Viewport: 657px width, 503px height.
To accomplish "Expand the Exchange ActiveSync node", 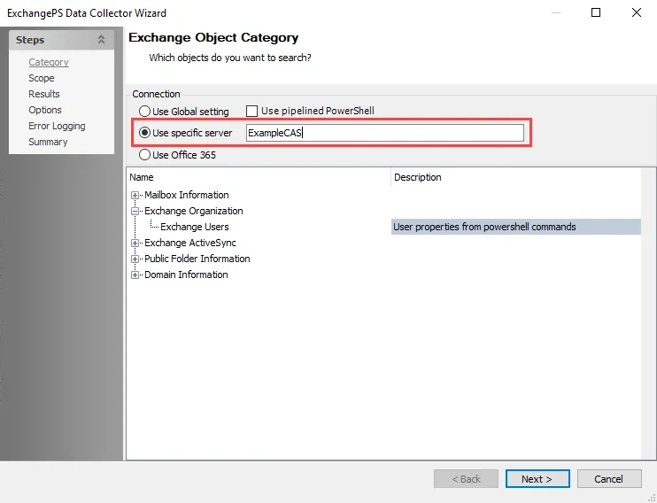I will pos(135,244).
